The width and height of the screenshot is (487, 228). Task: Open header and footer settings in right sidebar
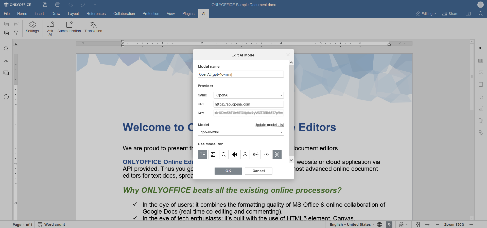pos(481,85)
